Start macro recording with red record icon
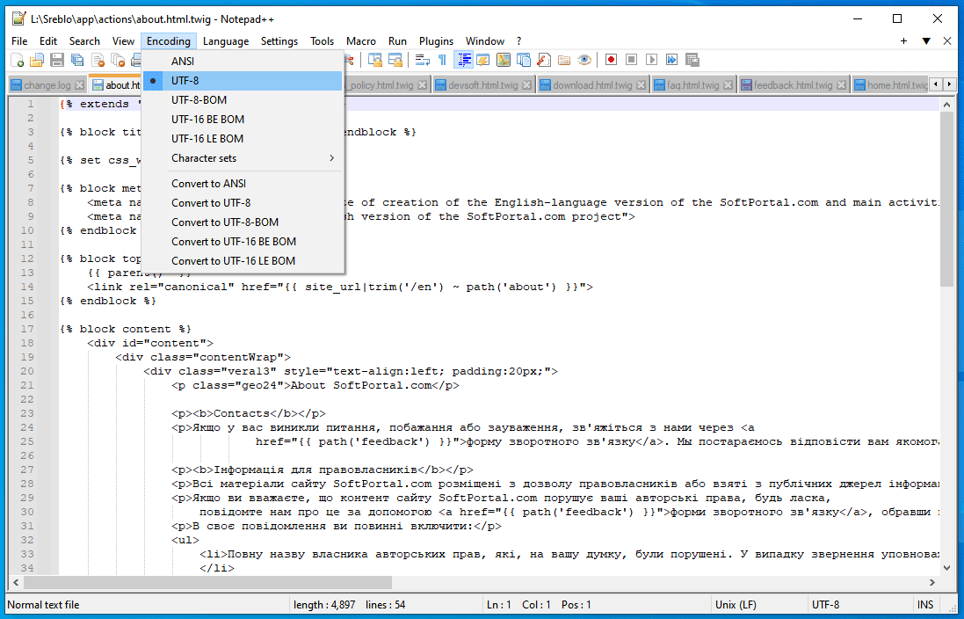Screen dimensions: 964x619 click(x=611, y=60)
